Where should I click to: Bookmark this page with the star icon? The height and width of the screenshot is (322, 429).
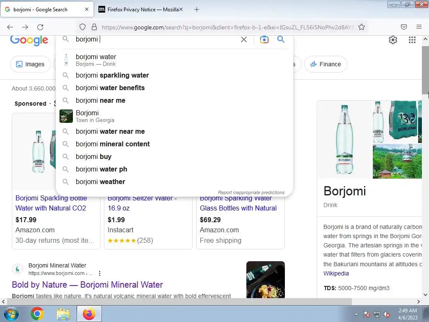pyautogui.click(x=362, y=27)
